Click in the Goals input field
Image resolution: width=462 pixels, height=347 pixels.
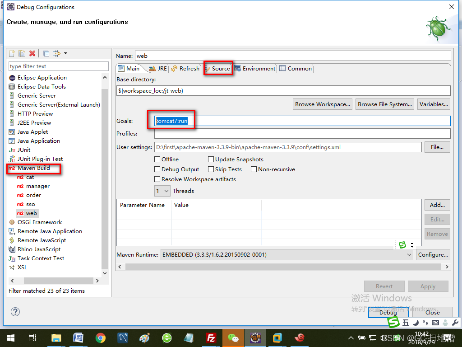point(302,121)
